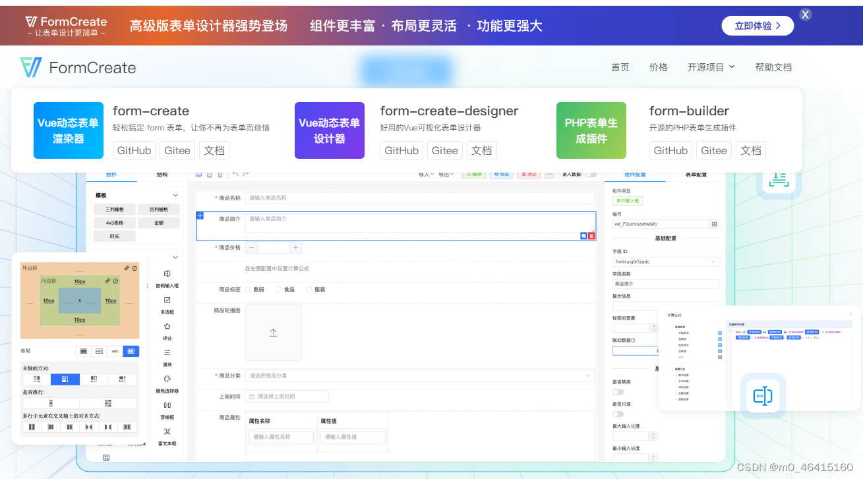The image size is (863, 479).
Task: Click the clear icon in 外边距 box
Action: point(134,268)
